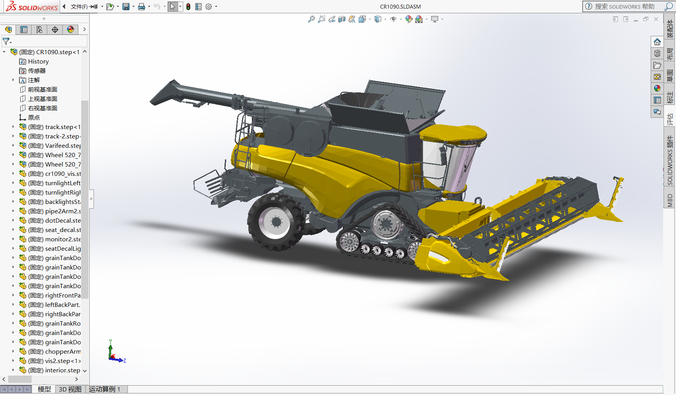Click the Save floppy disk icon

click(x=126, y=7)
